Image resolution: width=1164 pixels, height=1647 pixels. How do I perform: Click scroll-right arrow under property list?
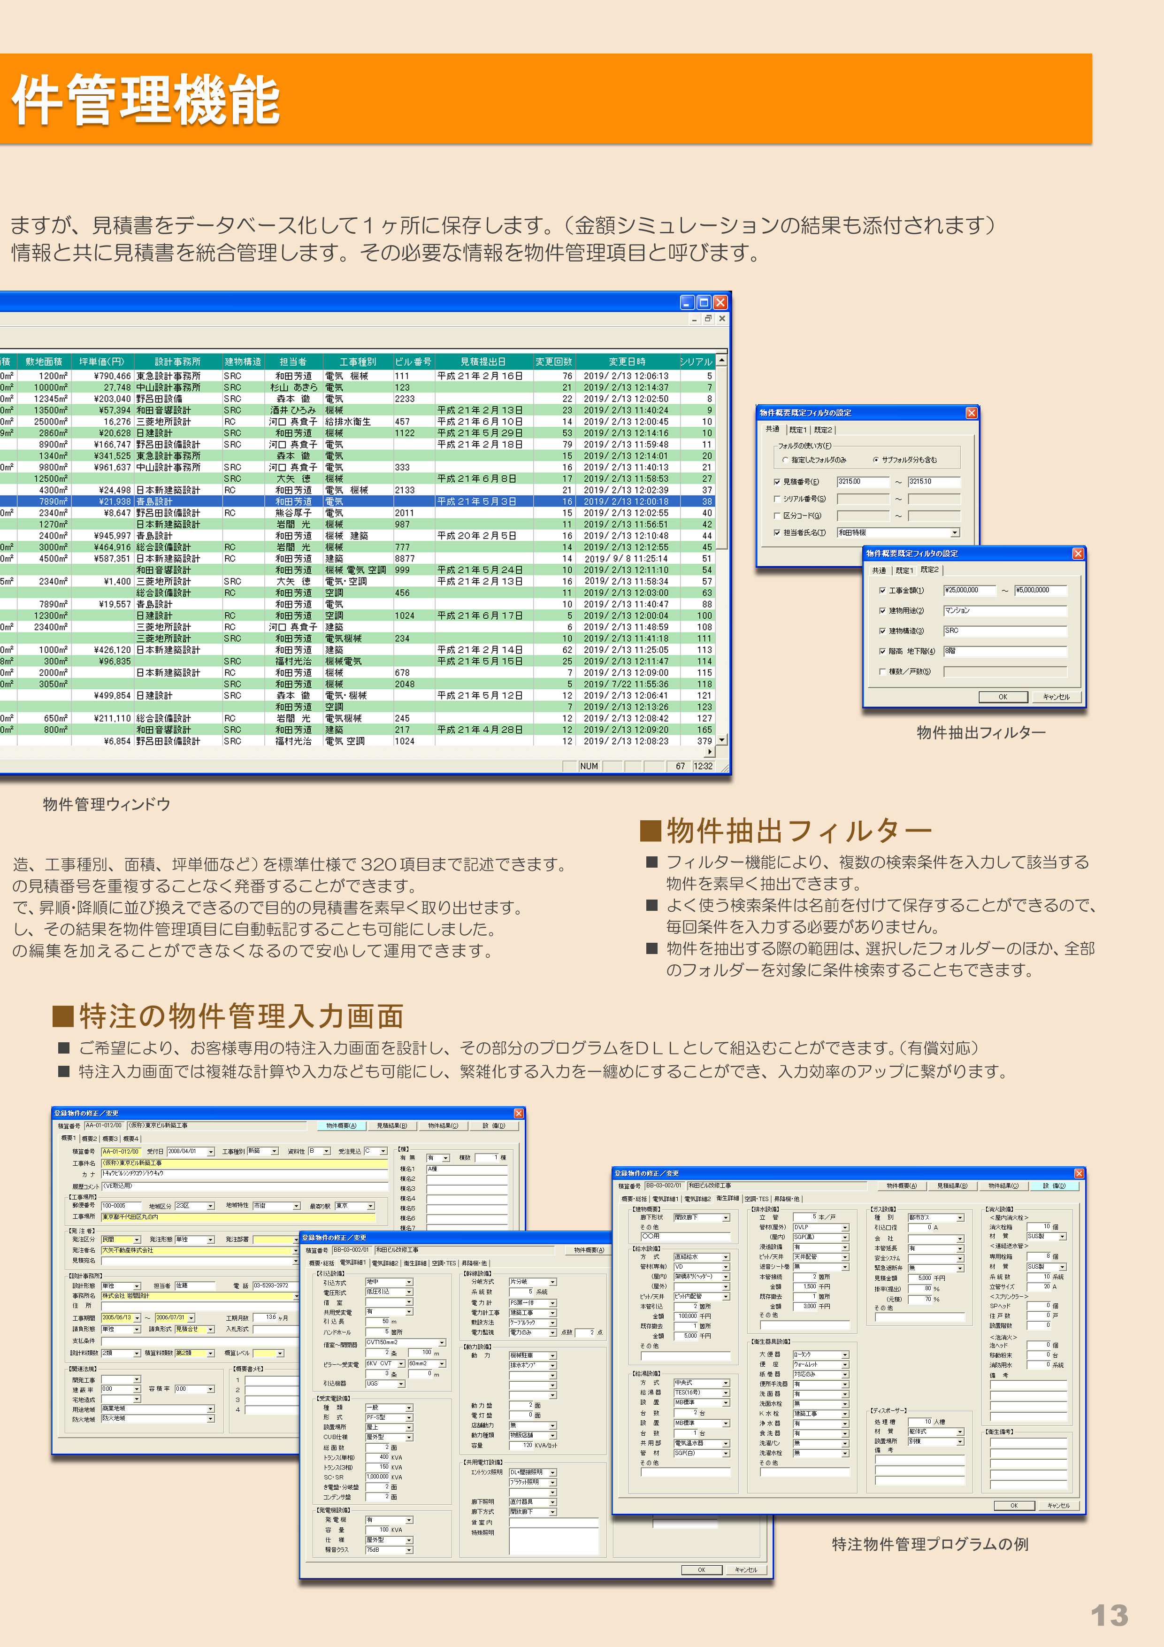(710, 752)
